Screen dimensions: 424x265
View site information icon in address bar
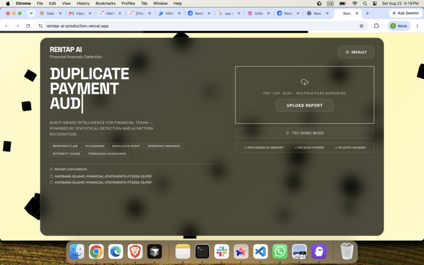coord(41,26)
